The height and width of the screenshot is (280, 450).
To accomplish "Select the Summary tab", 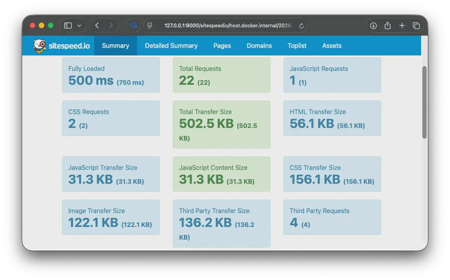I will tap(116, 45).
